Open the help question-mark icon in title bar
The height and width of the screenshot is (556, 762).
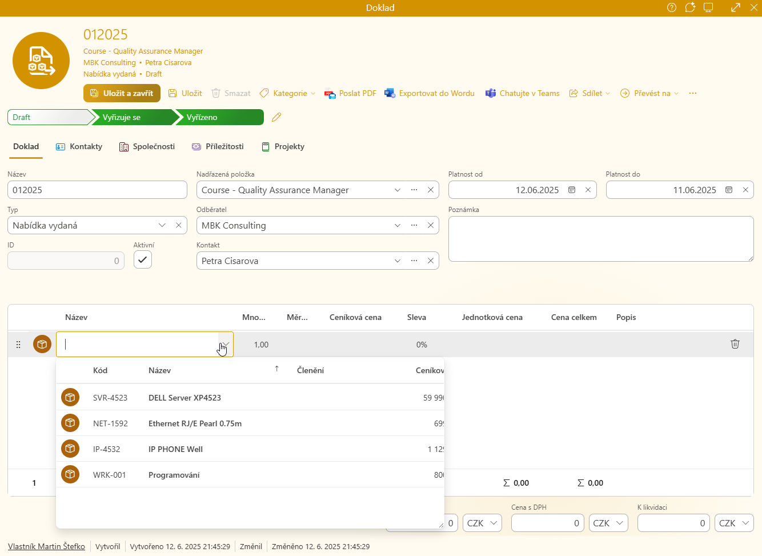[672, 7]
